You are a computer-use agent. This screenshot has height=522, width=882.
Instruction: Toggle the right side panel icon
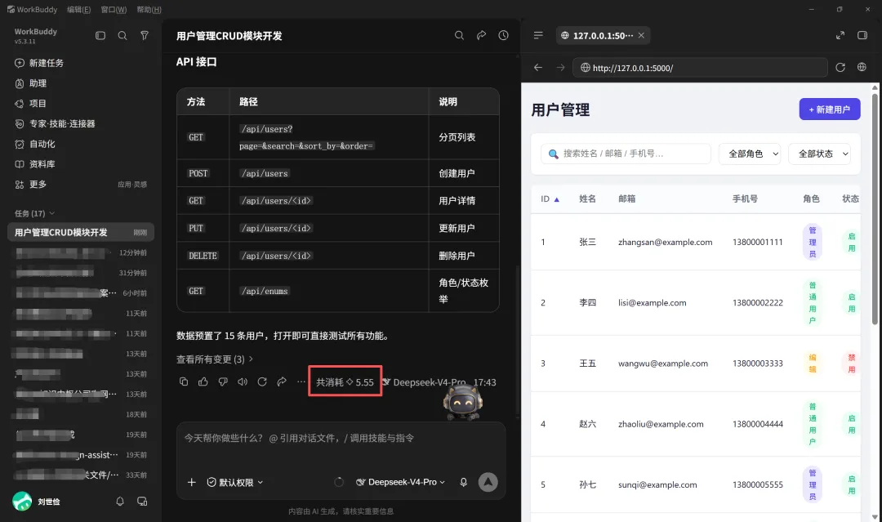click(862, 35)
